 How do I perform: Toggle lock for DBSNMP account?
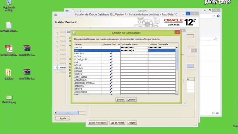click(111, 71)
